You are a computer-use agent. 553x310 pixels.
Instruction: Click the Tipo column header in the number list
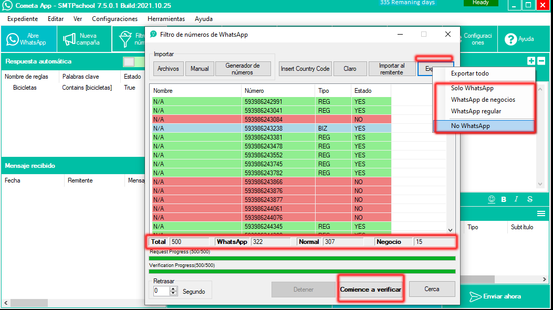[333, 91]
